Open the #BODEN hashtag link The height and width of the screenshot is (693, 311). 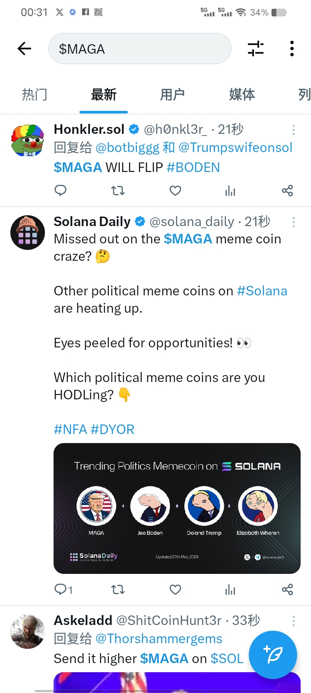(x=193, y=167)
